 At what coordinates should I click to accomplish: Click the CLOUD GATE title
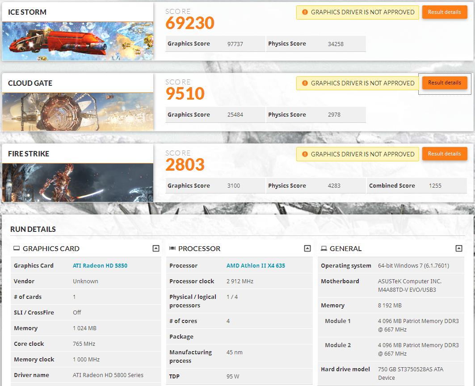tap(30, 83)
